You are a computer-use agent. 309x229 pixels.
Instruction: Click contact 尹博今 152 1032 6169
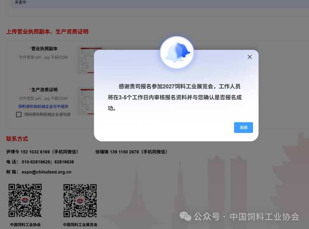(x=42, y=152)
